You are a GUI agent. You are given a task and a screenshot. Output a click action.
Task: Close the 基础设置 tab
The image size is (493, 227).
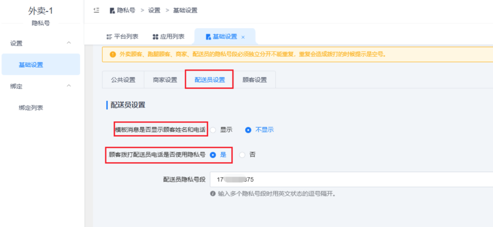coord(243,37)
